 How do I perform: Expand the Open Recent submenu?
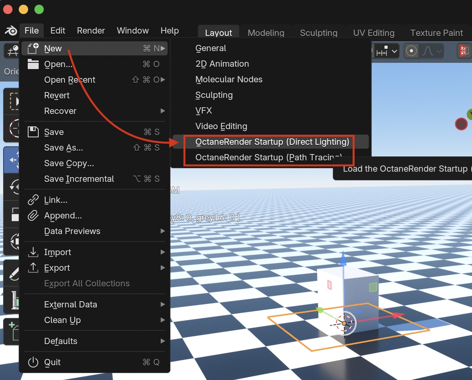(95, 80)
